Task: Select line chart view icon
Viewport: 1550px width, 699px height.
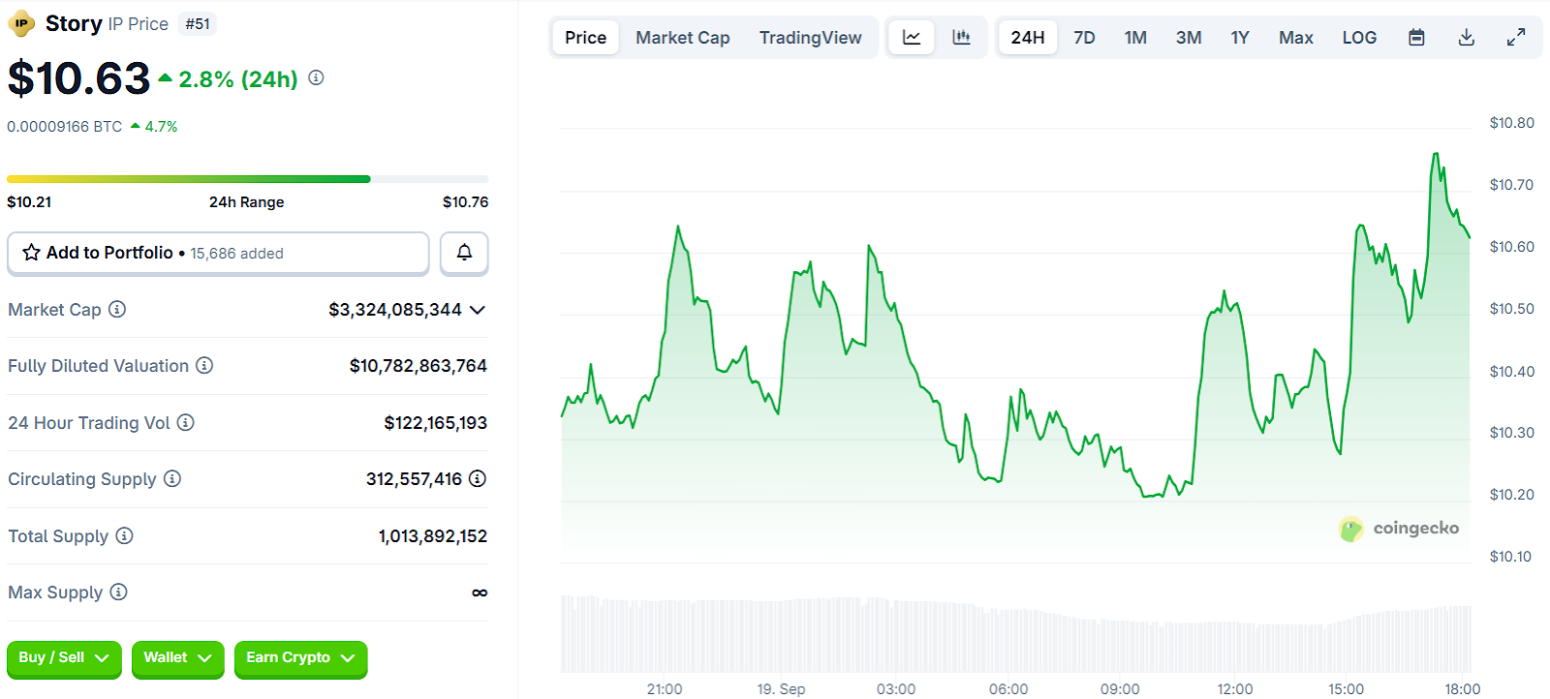Action: [912, 38]
